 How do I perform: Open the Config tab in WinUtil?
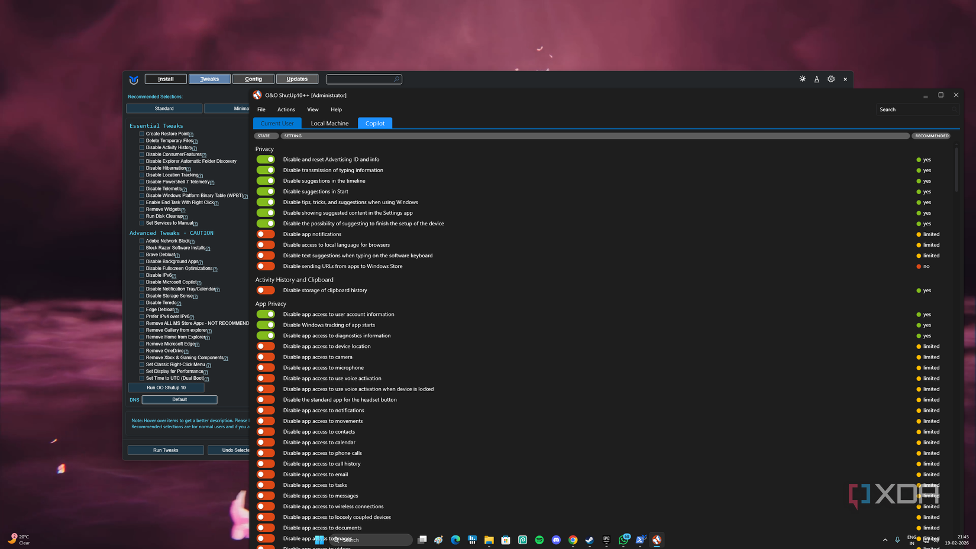coord(253,79)
